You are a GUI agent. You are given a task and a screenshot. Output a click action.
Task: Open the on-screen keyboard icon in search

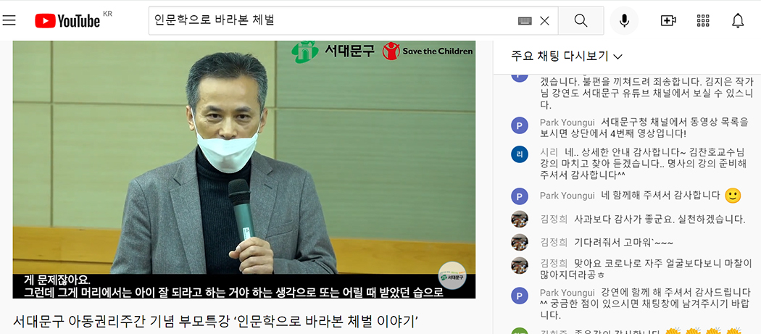click(525, 20)
